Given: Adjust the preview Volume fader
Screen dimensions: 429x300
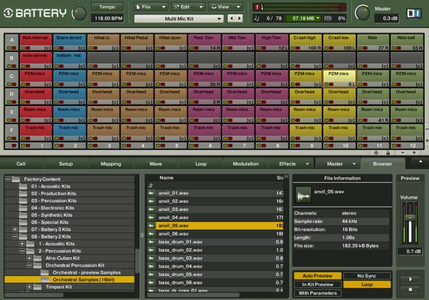Looking at the screenshot, I should pyautogui.click(x=410, y=218).
